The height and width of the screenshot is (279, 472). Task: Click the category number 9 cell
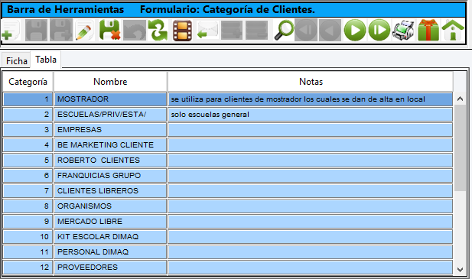[28, 222]
